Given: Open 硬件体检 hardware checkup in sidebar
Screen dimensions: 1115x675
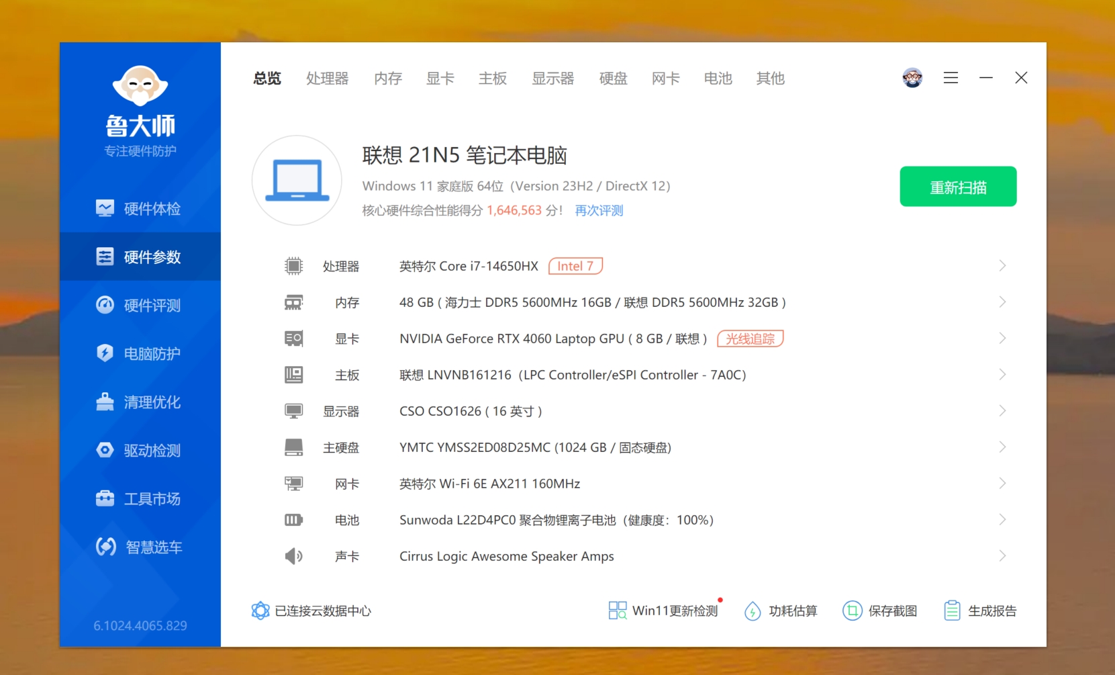Looking at the screenshot, I should 140,209.
